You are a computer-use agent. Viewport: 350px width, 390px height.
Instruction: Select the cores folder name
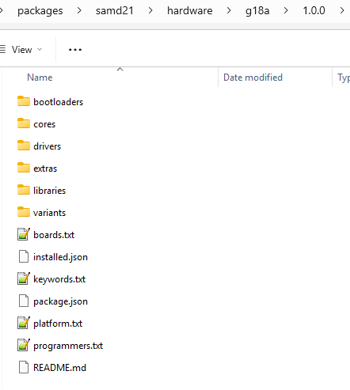pos(44,124)
